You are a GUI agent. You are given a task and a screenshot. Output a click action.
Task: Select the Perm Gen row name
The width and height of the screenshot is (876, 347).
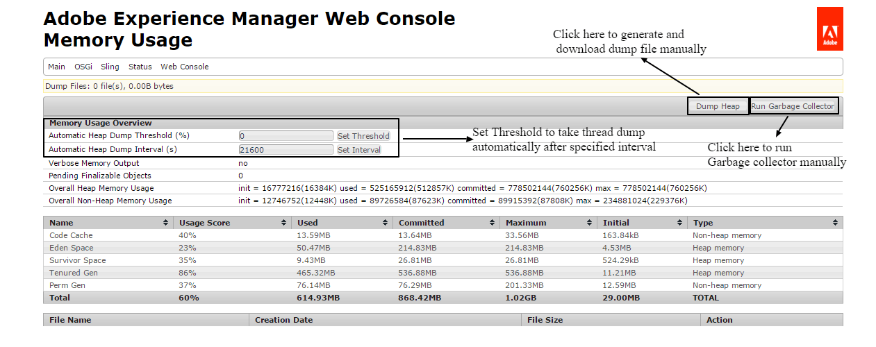click(67, 285)
